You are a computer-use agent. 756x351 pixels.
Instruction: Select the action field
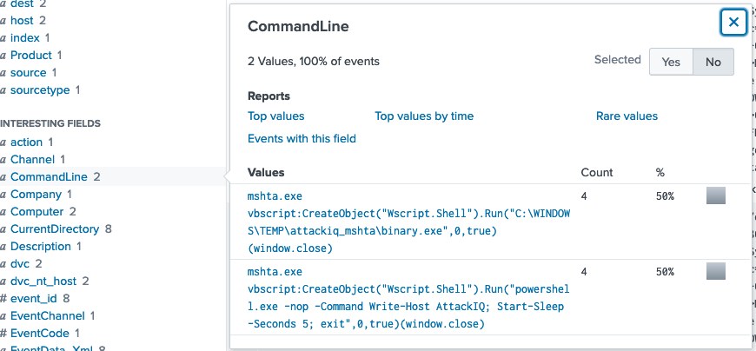(26, 142)
